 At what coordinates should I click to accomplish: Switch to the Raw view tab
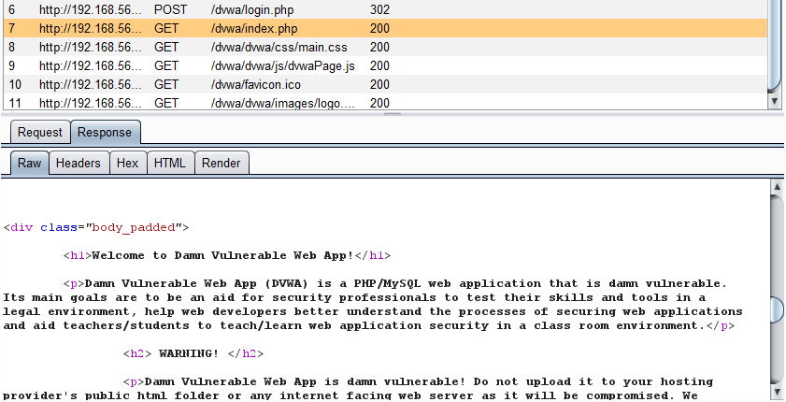pos(30,163)
